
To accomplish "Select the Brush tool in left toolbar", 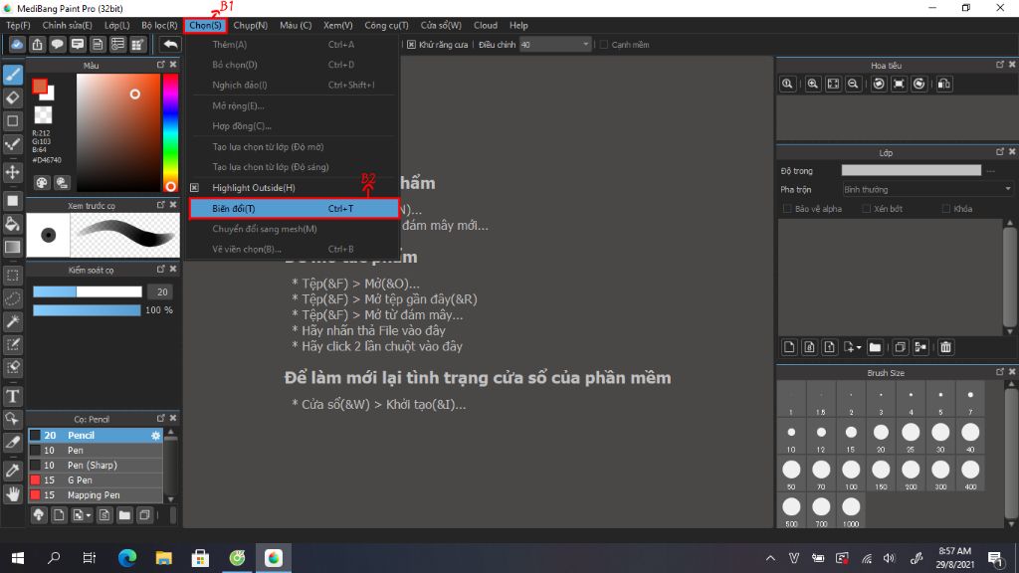I will pos(12,75).
